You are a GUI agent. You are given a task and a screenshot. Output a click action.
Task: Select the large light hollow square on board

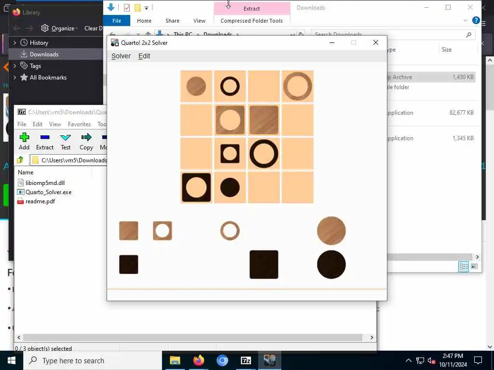(x=230, y=120)
